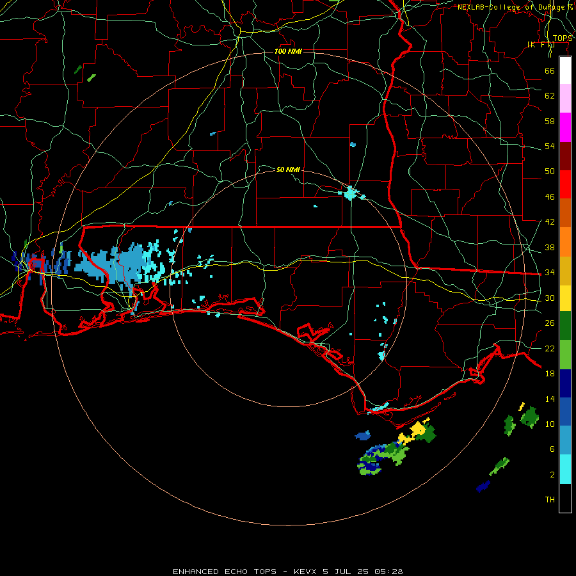Click the TOPS legend title

(x=563, y=38)
